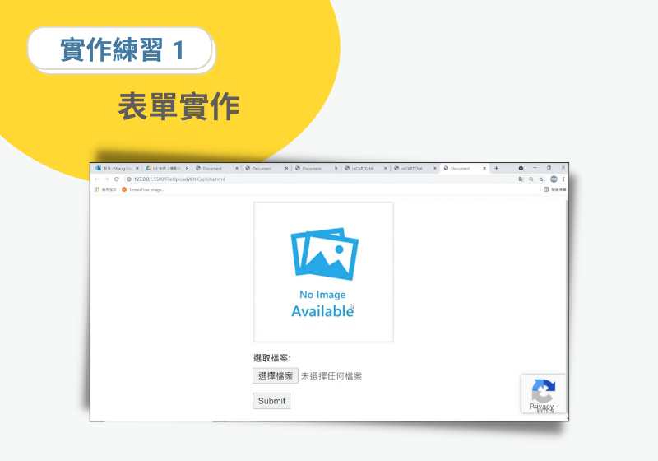Switch to the Wang OneDrive tab
Viewport: 658px width, 461px height.
[x=117, y=169]
